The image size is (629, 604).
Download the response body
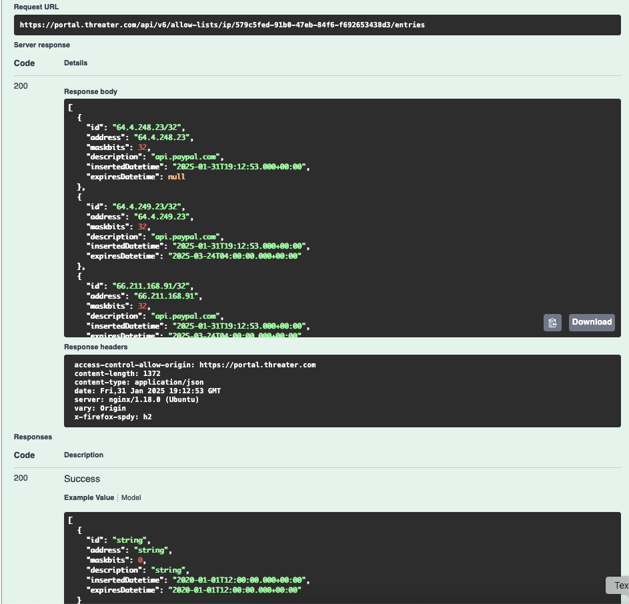[x=592, y=323]
